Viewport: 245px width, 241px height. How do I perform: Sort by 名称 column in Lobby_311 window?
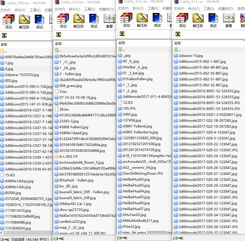click(x=178, y=43)
